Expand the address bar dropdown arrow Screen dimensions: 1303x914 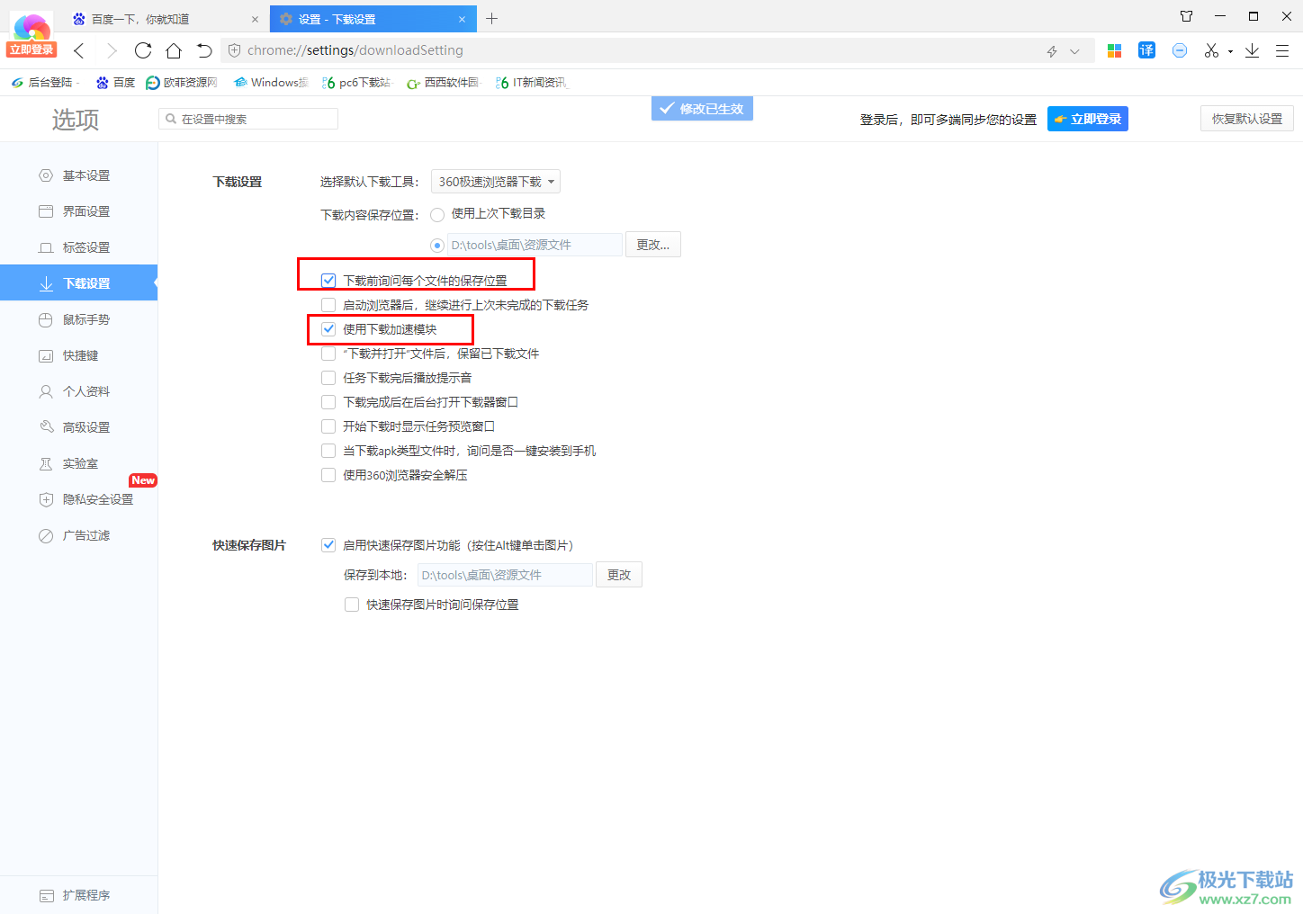1074,51
